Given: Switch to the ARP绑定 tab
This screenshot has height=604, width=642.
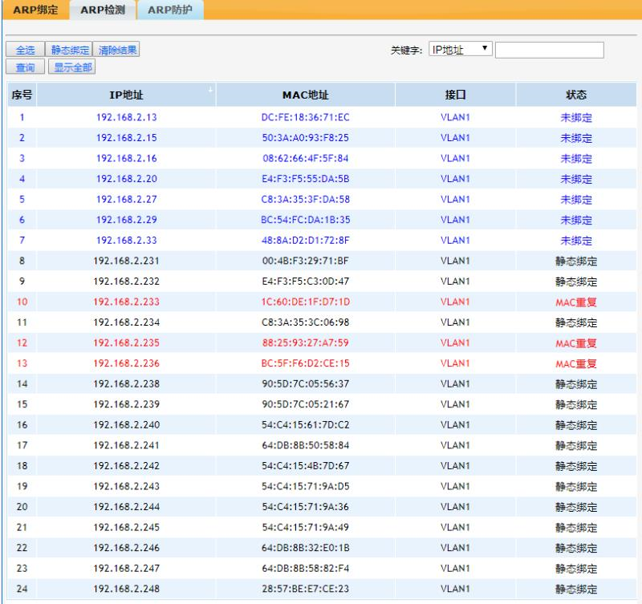Looking at the screenshot, I should (30, 10).
